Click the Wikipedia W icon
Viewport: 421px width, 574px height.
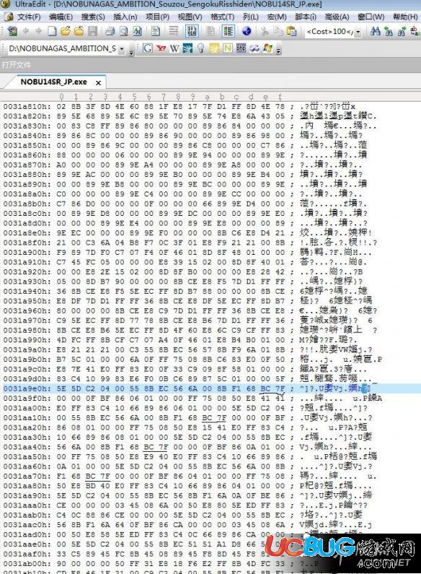tap(174, 48)
